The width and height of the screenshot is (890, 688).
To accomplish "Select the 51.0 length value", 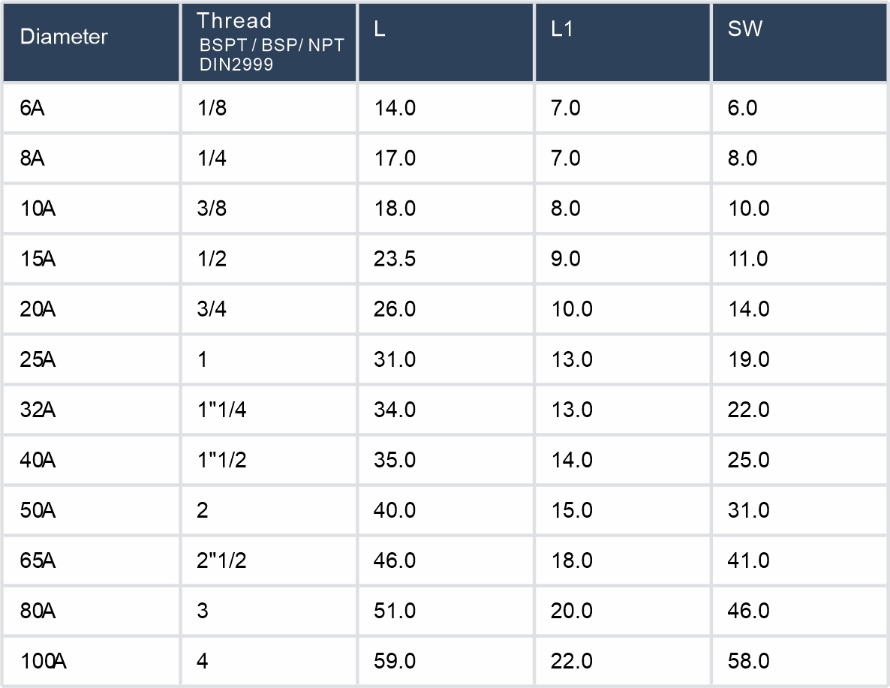I will coord(395,611).
